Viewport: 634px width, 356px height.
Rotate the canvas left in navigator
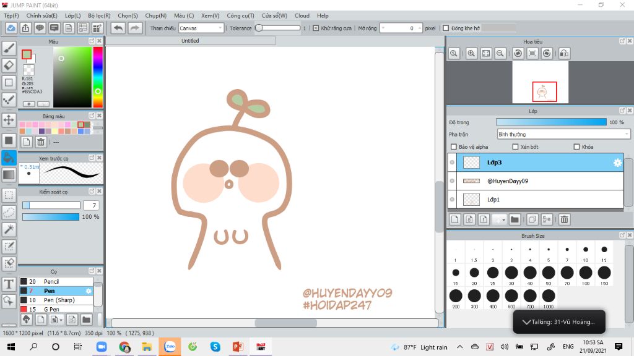(x=518, y=54)
